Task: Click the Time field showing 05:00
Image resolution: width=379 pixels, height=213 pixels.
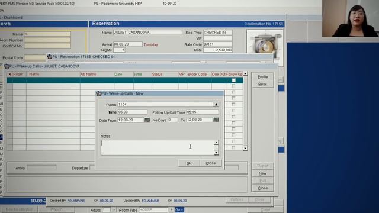Action: (x=133, y=112)
